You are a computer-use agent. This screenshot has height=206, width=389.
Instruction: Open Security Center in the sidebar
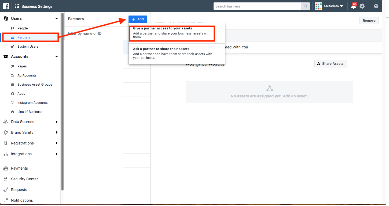tap(24, 179)
